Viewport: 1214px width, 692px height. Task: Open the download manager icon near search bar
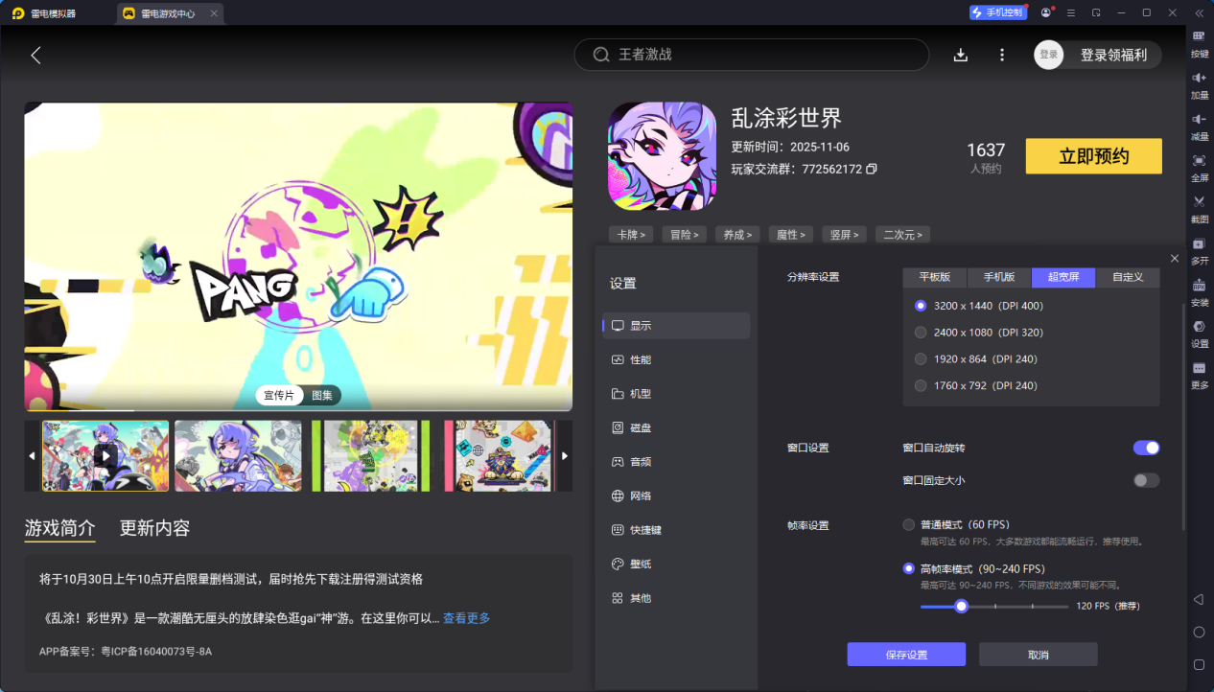[960, 55]
